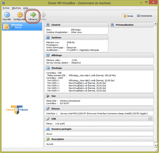Click the Général section title
159x153 pixels.
[56, 25]
